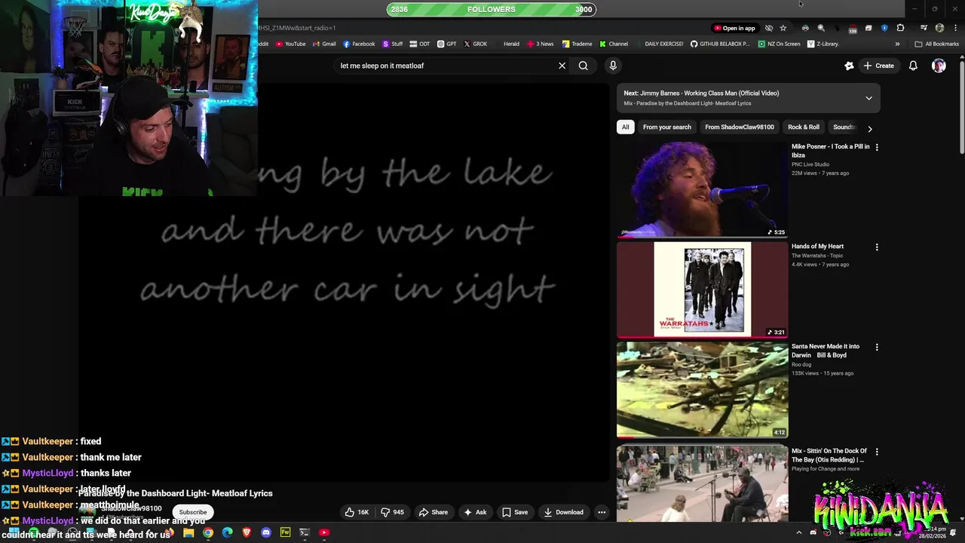The width and height of the screenshot is (965, 543).
Task: Like the video (16K)
Action: (357, 512)
